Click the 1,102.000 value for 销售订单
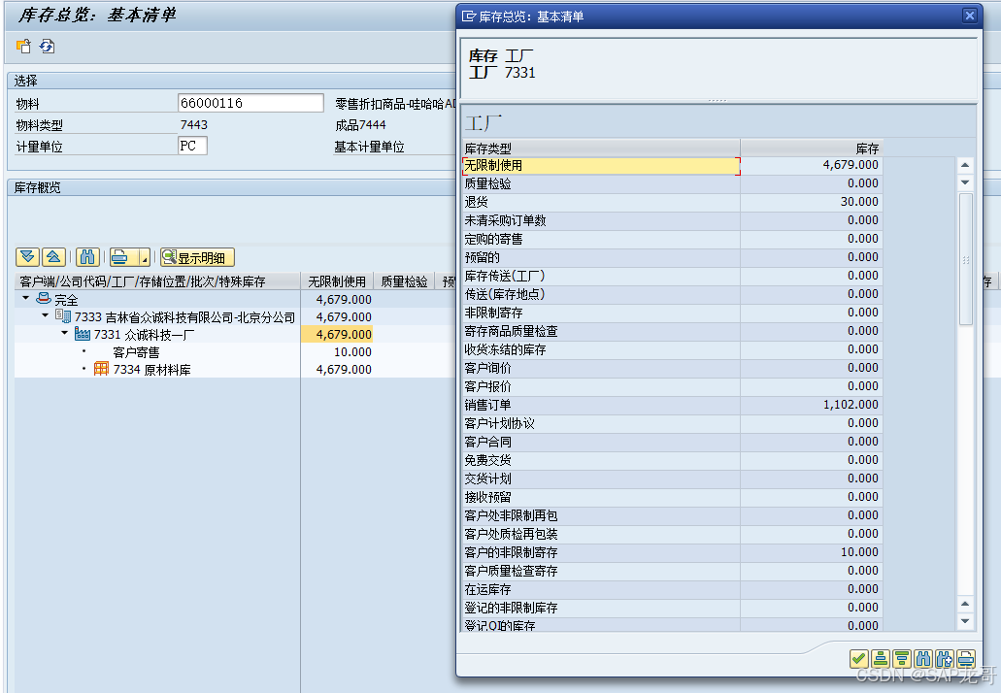 (x=851, y=405)
